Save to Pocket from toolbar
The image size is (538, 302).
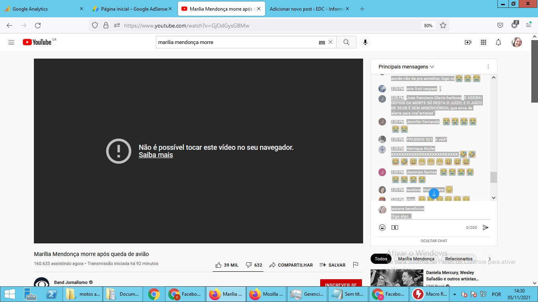500,26
